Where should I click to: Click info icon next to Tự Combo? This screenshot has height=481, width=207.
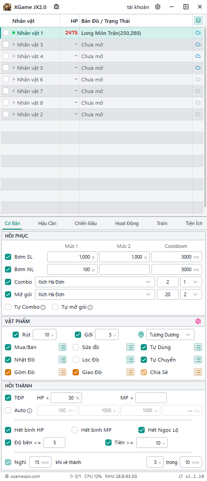(43, 307)
